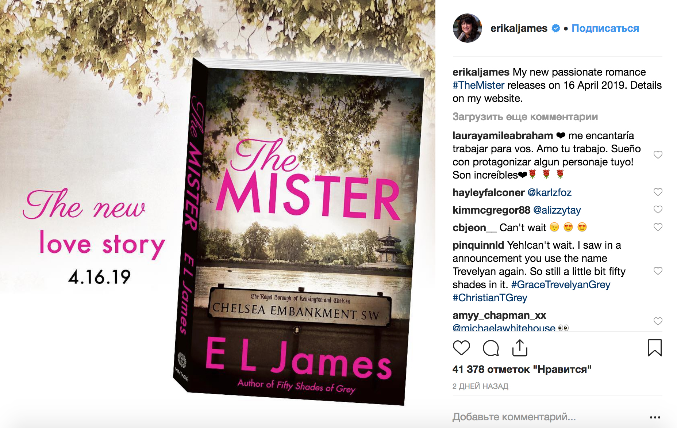
Task: Click the share upload arrow icon
Action: (520, 348)
